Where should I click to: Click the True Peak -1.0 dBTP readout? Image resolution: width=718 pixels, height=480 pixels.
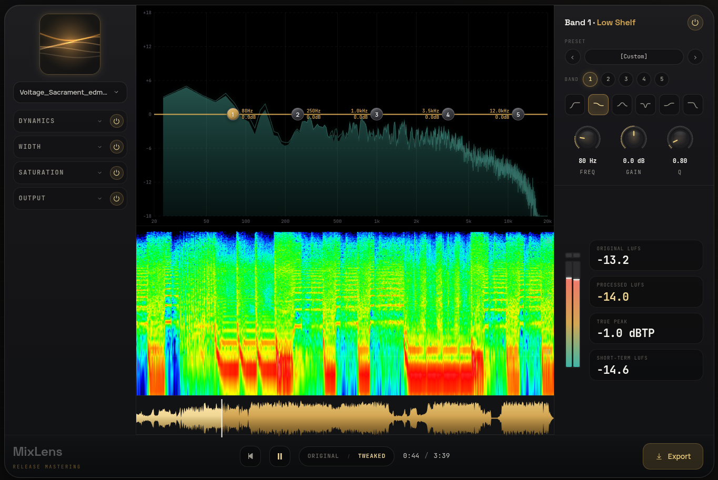click(646, 329)
